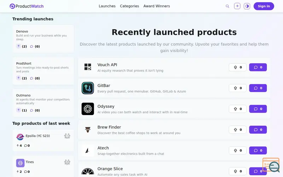
Task: Click floating browser inspect widget icon
Action: (x=271, y=165)
